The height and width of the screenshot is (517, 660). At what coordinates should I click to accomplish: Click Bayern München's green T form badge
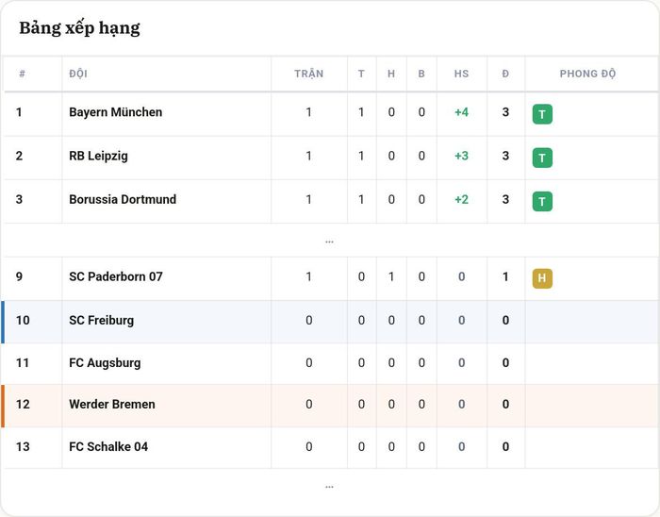(542, 114)
